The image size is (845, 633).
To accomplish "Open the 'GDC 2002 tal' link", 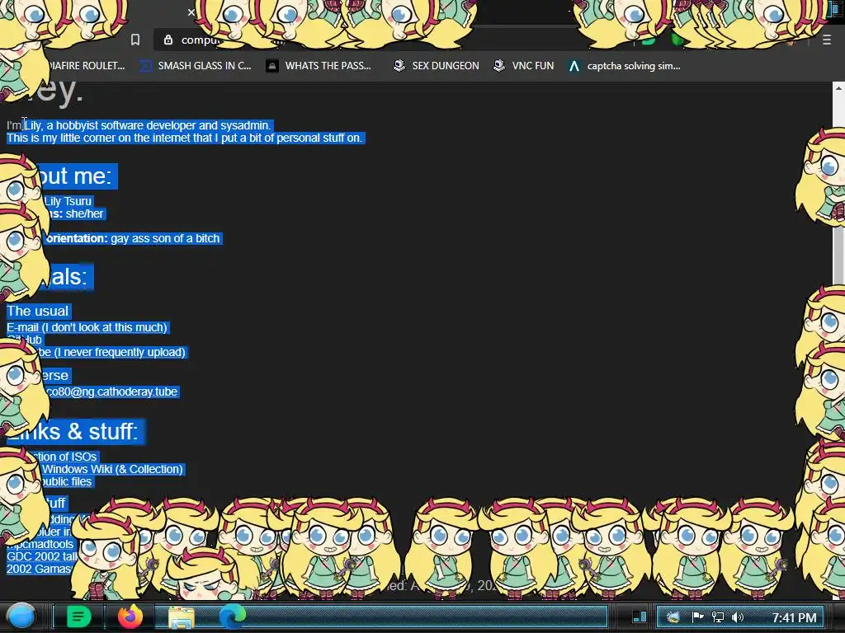I will click(42, 556).
